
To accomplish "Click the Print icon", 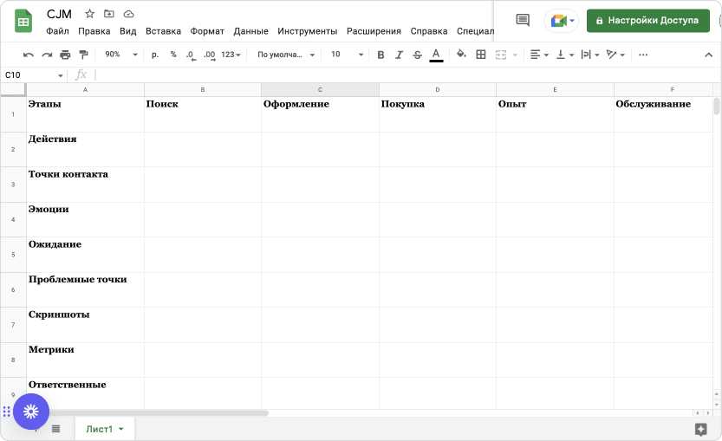I will click(65, 55).
